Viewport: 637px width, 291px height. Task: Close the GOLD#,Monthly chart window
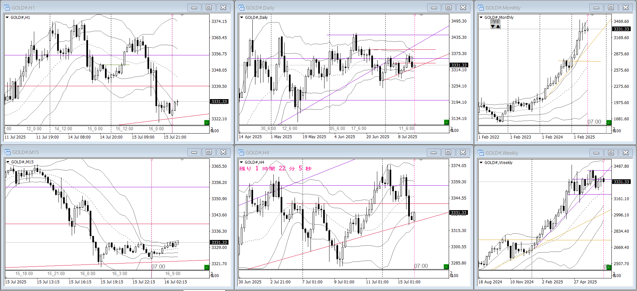point(626,8)
